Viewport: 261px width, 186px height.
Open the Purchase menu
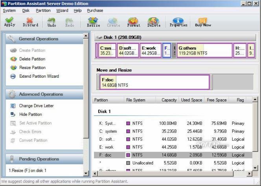coord(95,11)
